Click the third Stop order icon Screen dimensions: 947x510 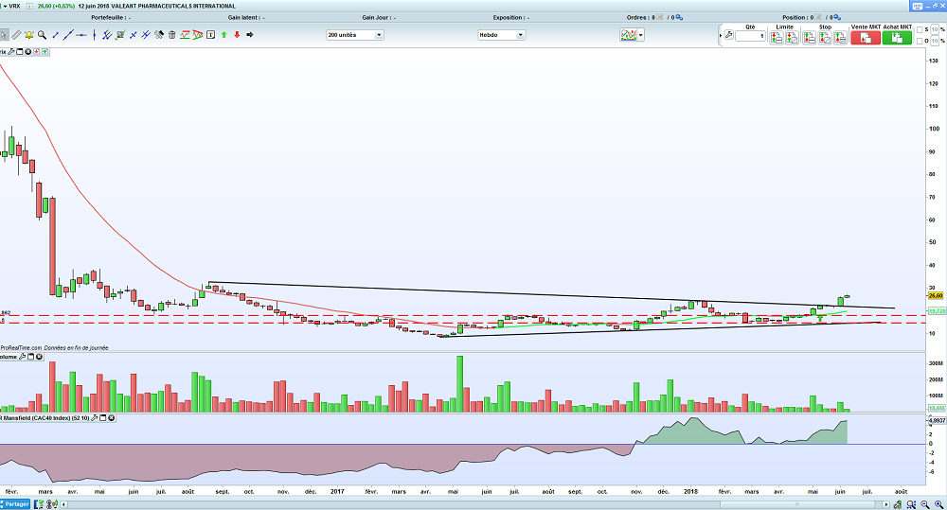point(840,38)
